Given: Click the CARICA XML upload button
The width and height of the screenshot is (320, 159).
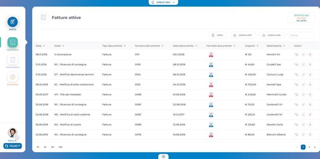Looking at the screenshot, I should click(x=272, y=35).
